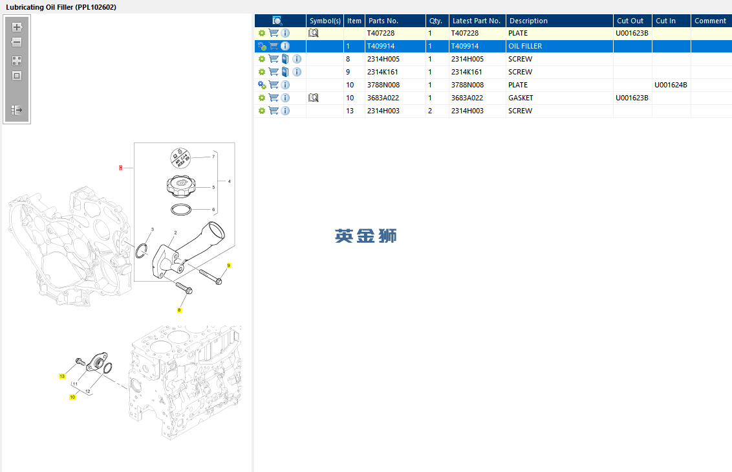Viewport: 732px width, 472px height.
Task: Click the yellow callout 13 in the diagram
Action: pyautogui.click(x=62, y=376)
